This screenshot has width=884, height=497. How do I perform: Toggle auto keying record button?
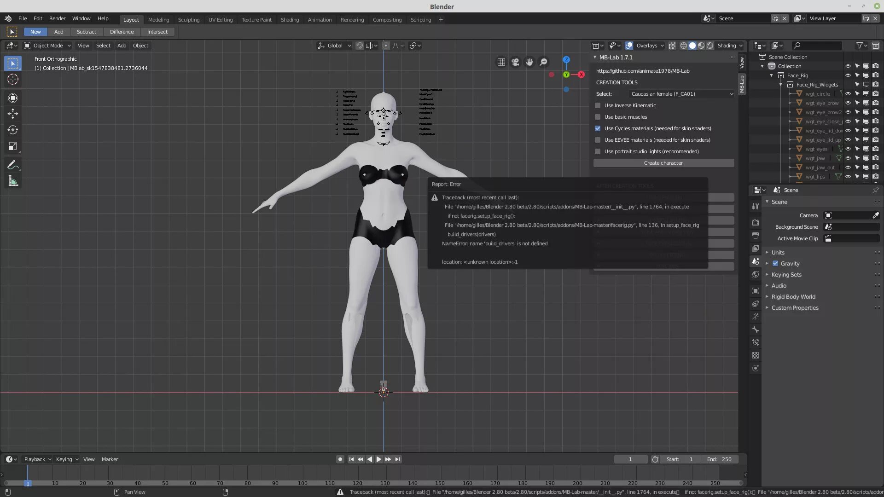[x=340, y=459]
